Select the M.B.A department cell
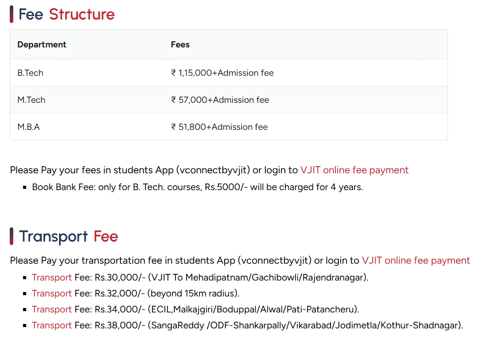The image size is (479, 347). click(29, 127)
